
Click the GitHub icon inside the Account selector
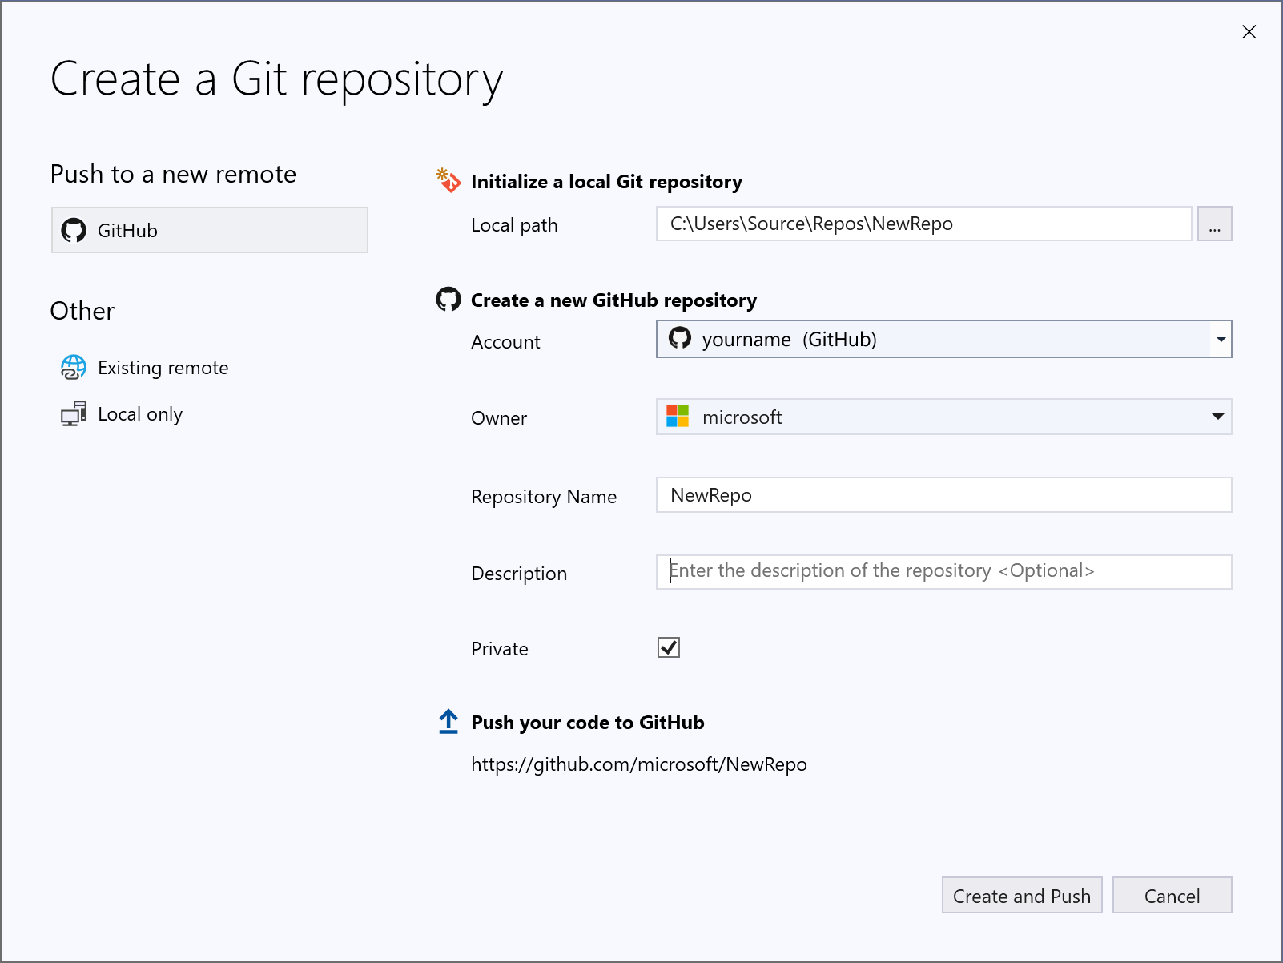(680, 339)
